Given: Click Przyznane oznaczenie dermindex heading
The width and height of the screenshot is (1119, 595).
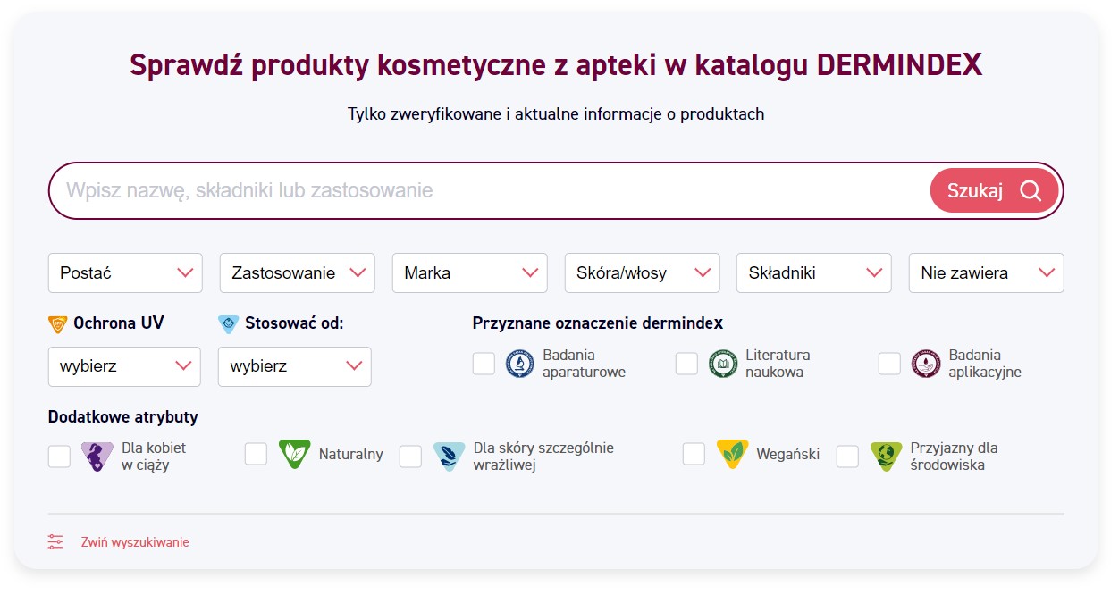Looking at the screenshot, I should click(x=598, y=323).
